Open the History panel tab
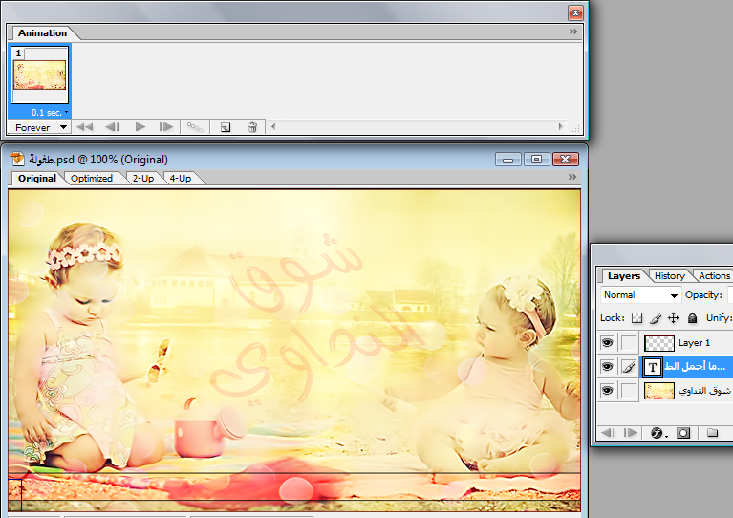Viewport: 733px width, 518px height. 669,275
